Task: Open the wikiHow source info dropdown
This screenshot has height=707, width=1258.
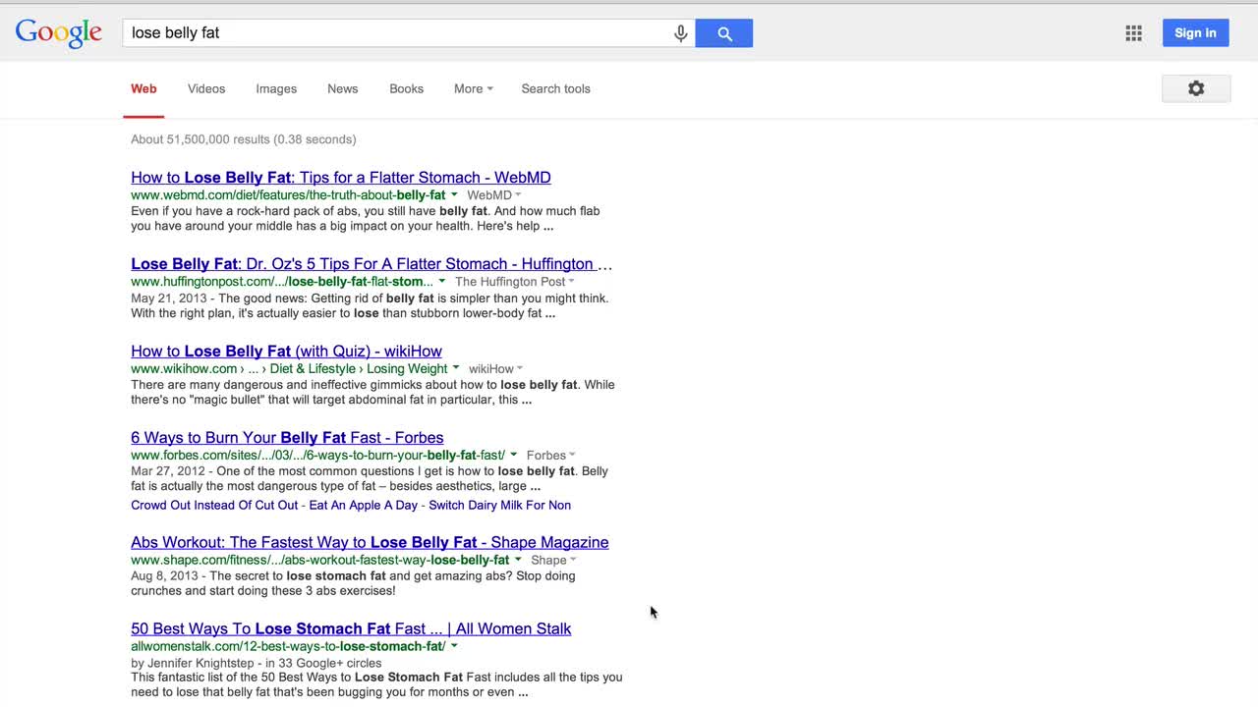Action: point(495,369)
